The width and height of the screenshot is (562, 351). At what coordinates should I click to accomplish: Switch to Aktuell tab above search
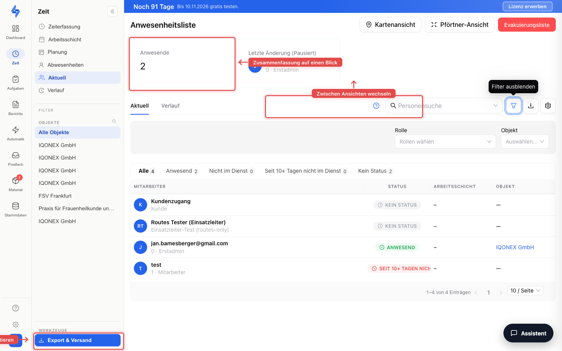pos(140,106)
